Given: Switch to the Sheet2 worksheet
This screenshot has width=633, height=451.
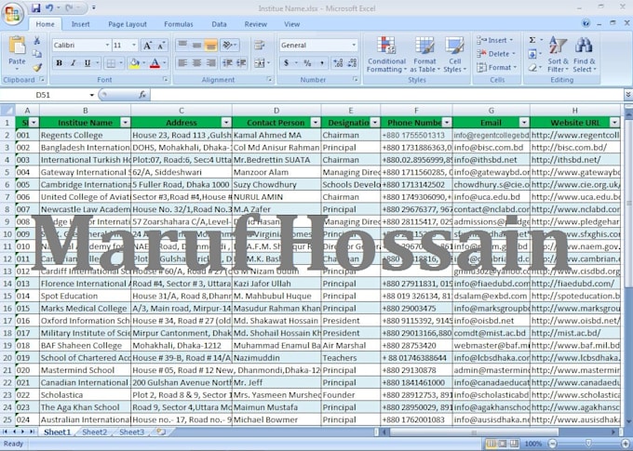Looking at the screenshot, I should (x=94, y=432).
